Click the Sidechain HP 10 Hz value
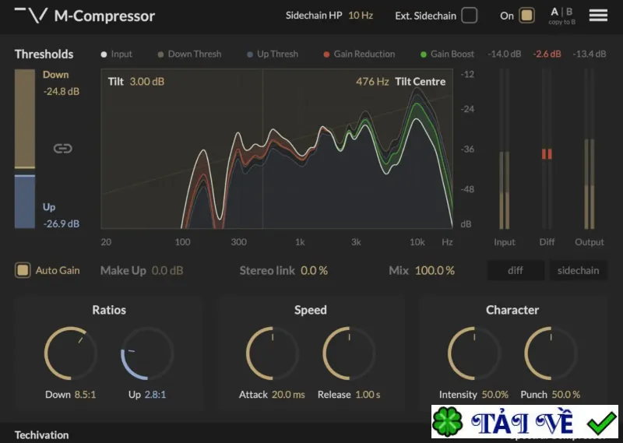The image size is (623, 443). [x=361, y=16]
